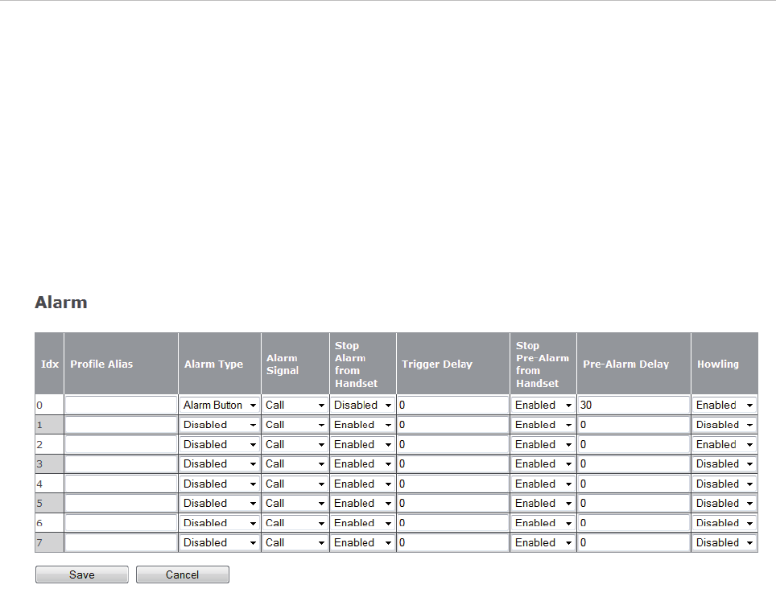The image size is (776, 593).
Task: Open Howling dropdown for row 0
Action: coord(724,405)
